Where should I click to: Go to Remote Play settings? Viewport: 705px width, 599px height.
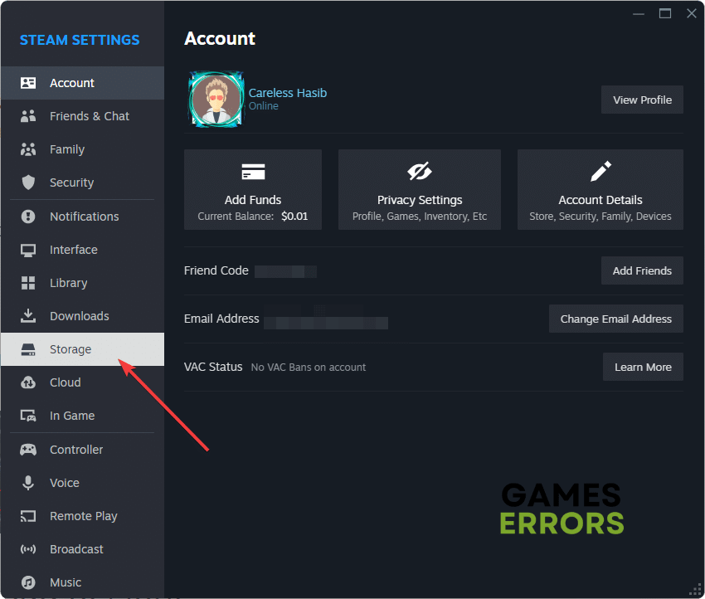(x=83, y=516)
